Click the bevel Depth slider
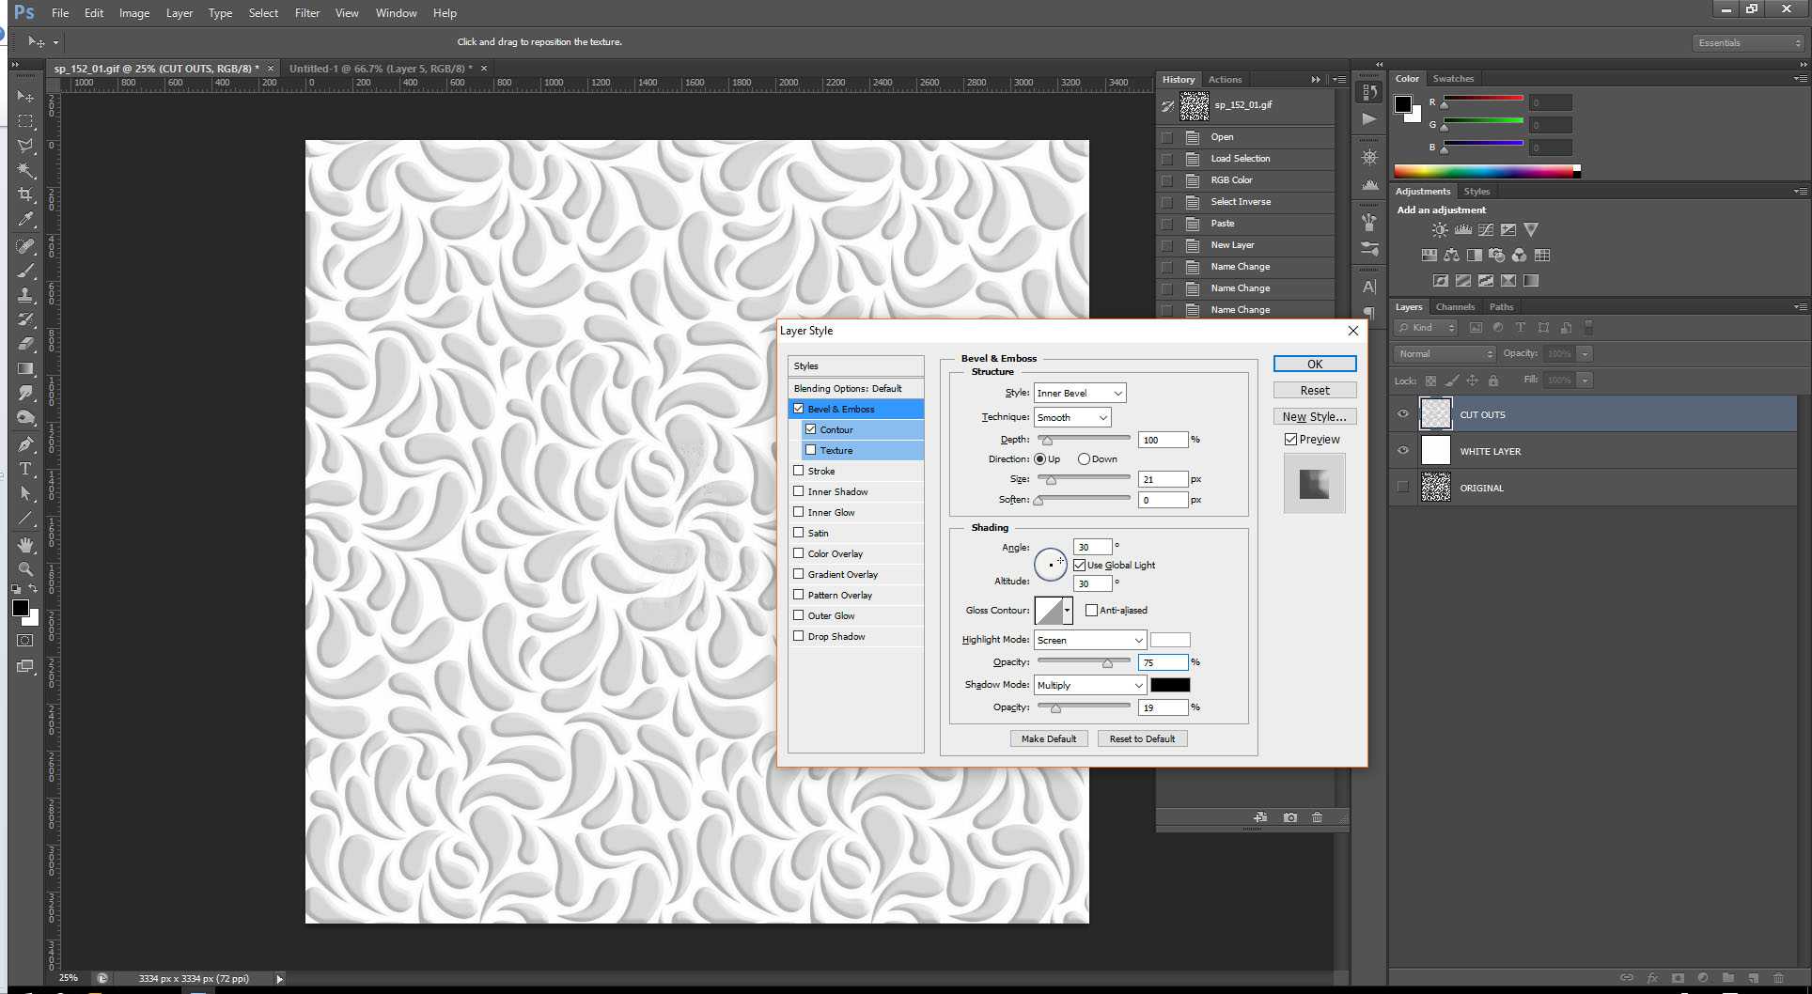The width and height of the screenshot is (1812, 994). [x=1085, y=439]
